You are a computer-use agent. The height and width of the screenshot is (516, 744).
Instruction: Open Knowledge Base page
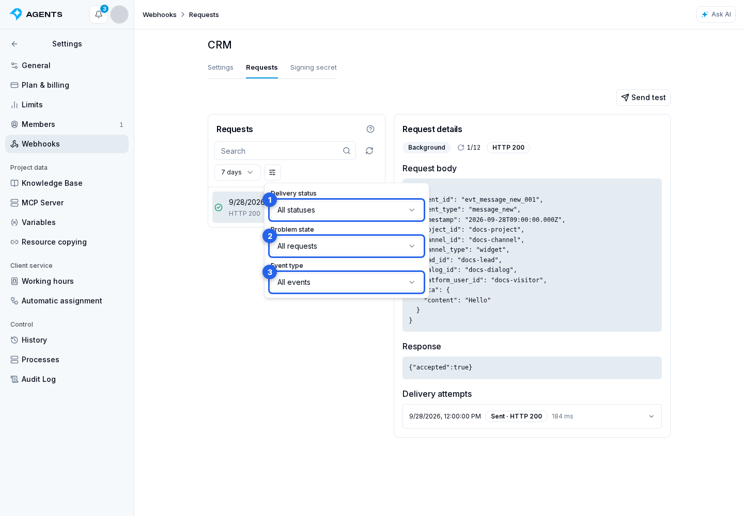click(67, 183)
